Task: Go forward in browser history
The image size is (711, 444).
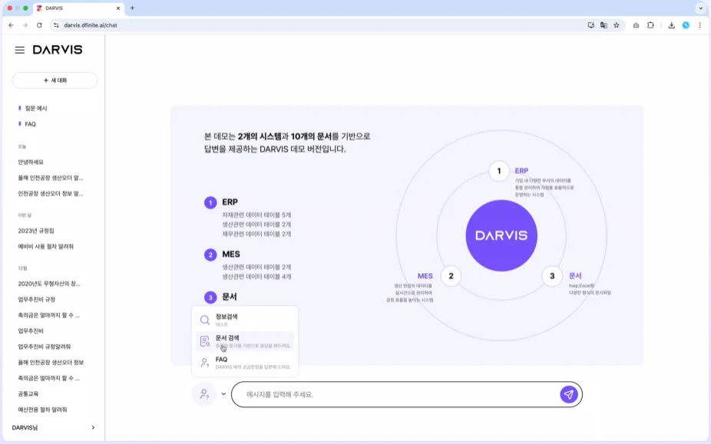Action: pos(25,25)
